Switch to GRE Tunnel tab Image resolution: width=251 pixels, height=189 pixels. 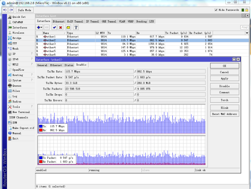pos(109,21)
